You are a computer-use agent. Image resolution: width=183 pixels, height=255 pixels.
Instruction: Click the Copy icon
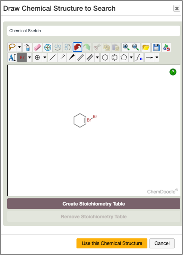click(106, 47)
